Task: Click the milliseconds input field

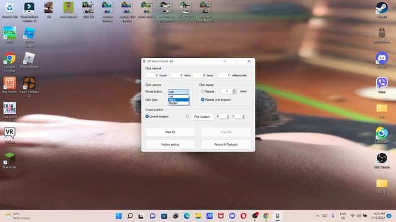Action: (224, 75)
